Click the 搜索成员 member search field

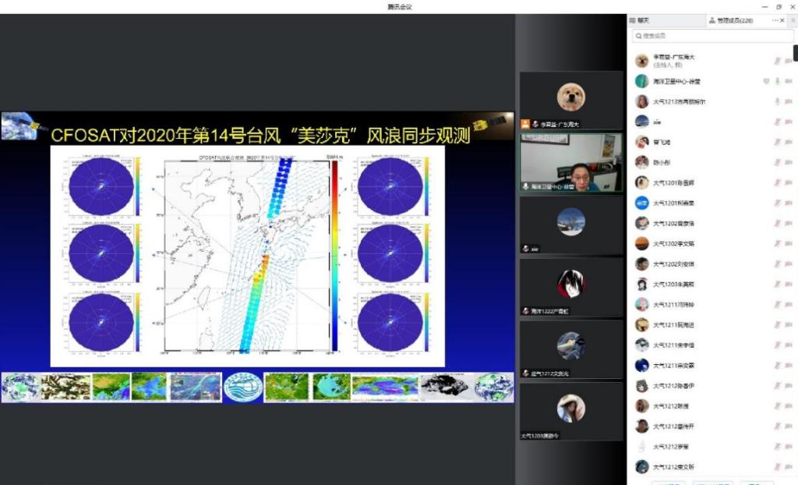[x=709, y=36]
